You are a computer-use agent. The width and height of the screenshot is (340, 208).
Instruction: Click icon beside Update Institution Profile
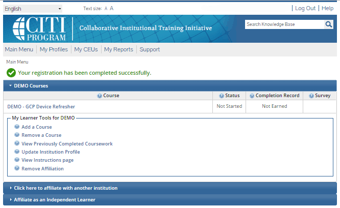tap(17, 152)
